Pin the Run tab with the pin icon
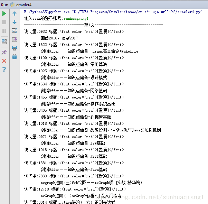The height and width of the screenshot is (204, 208). click(x=4, y=52)
